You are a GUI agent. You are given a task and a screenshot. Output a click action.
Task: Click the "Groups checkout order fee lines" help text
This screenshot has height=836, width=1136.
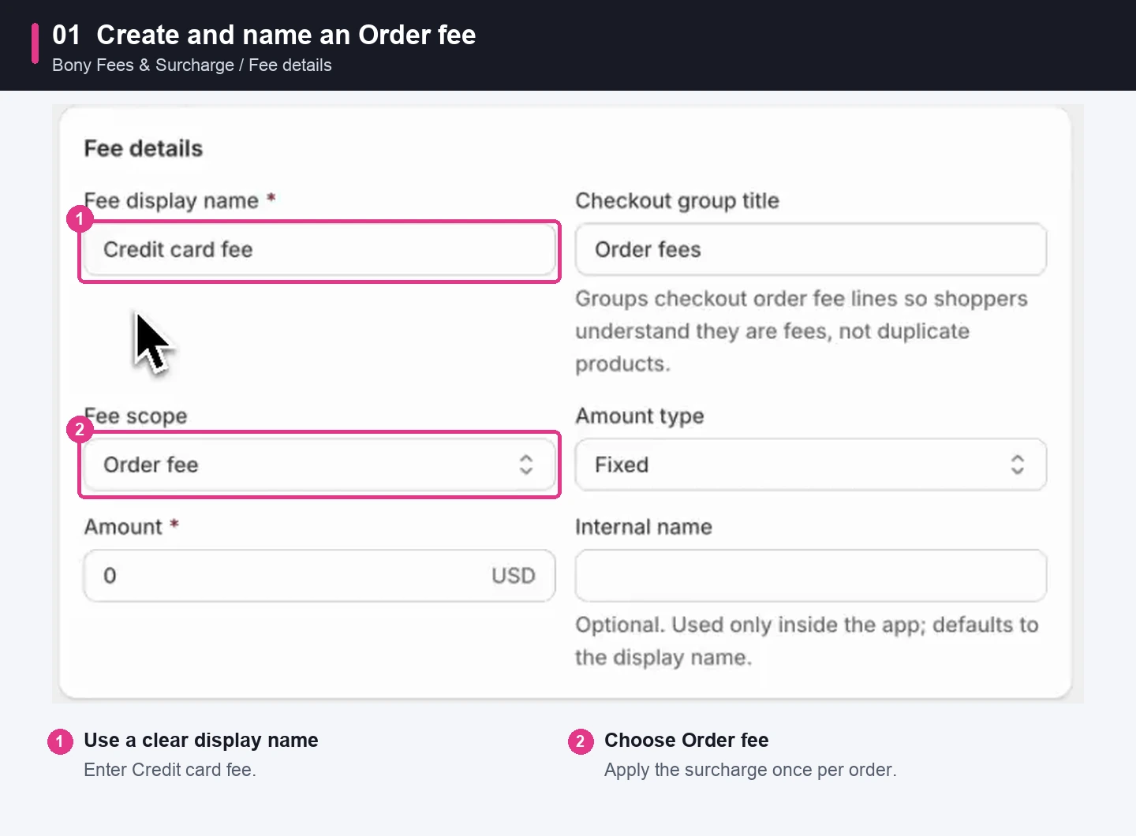tap(802, 331)
